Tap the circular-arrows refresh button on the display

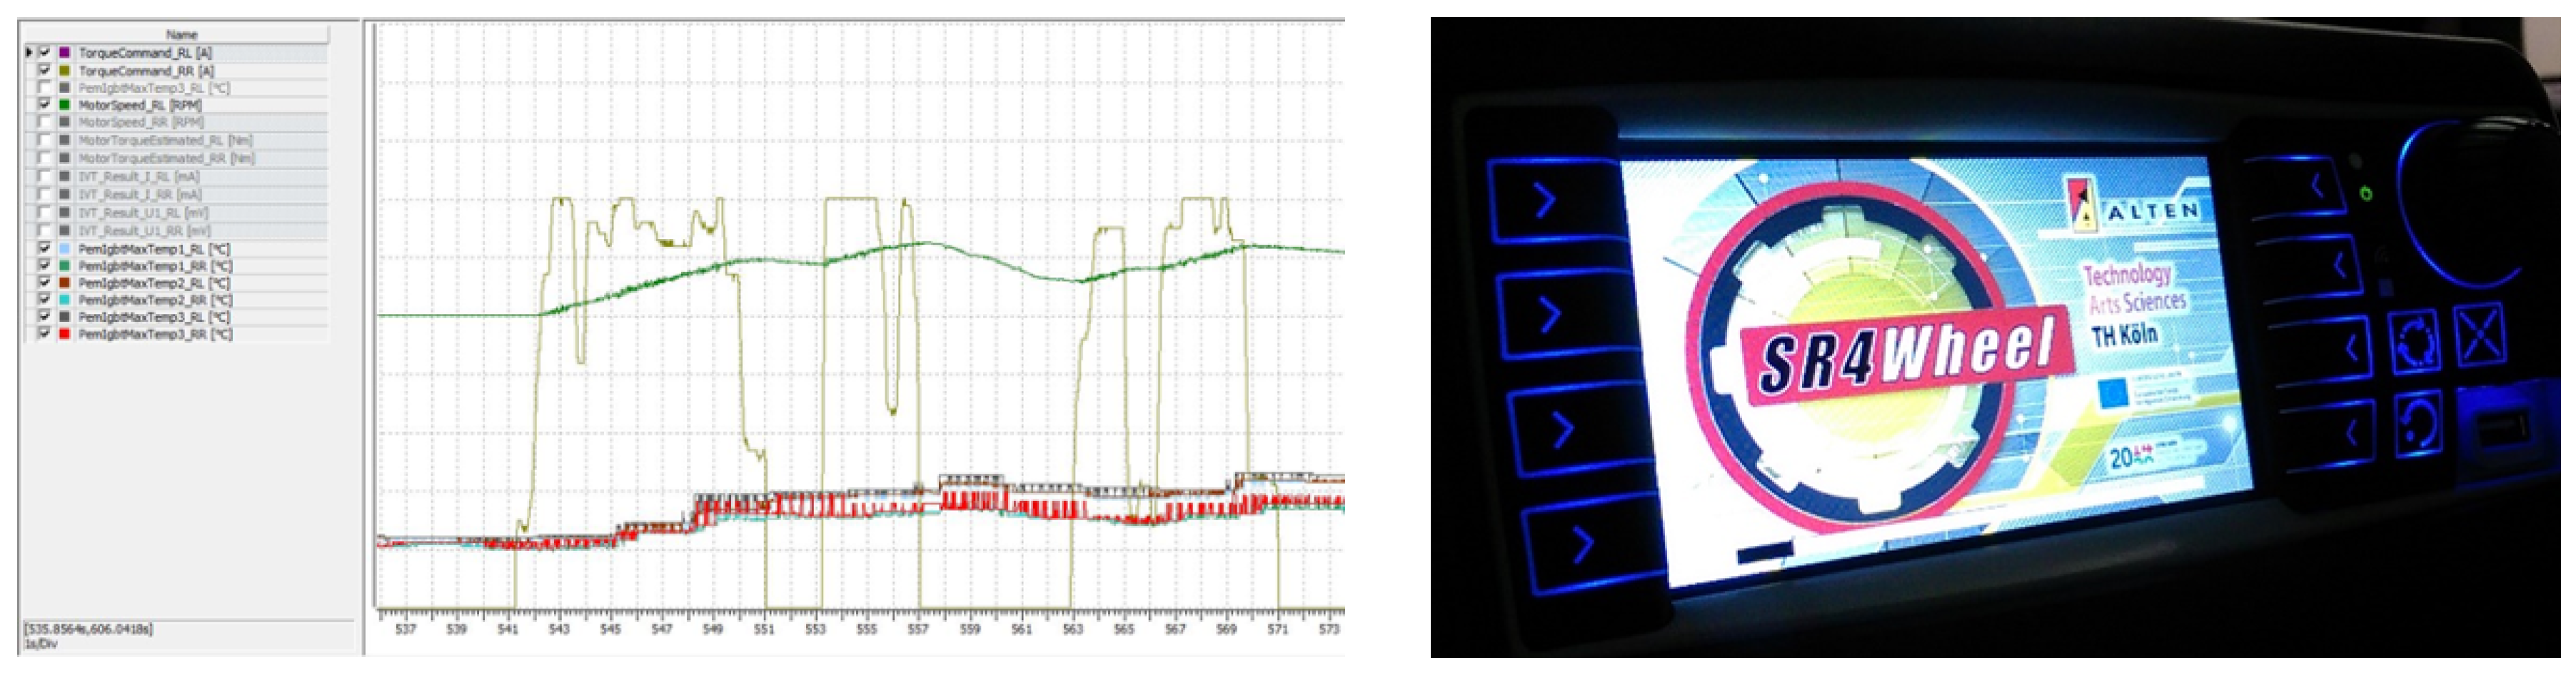click(2413, 343)
